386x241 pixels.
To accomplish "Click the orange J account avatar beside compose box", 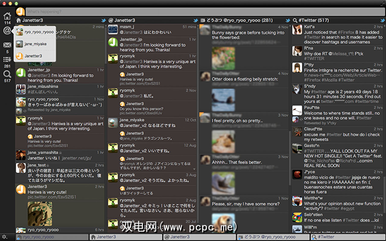I will click(x=20, y=12).
